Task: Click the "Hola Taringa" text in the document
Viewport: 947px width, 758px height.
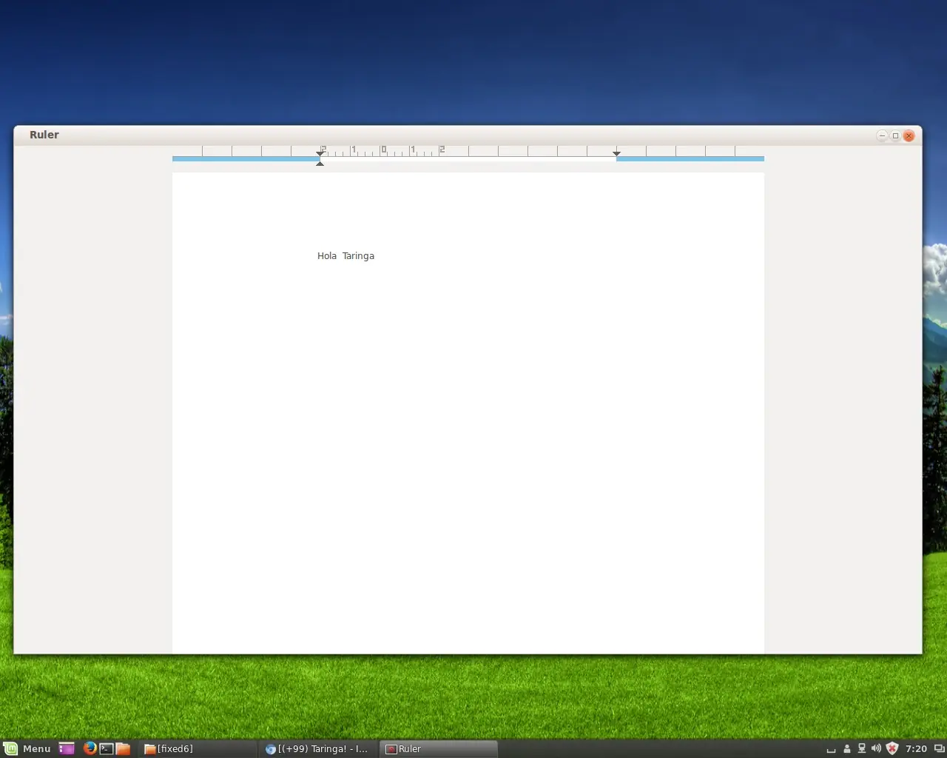Action: click(x=346, y=256)
